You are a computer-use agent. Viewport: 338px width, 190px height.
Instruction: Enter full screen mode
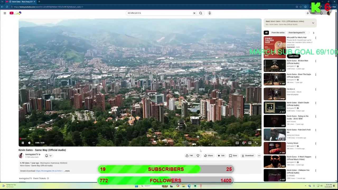click(x=256, y=143)
